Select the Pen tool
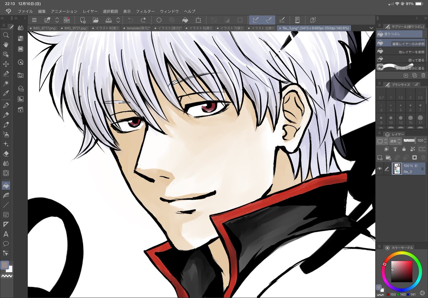428x298 pixels. click(6, 105)
